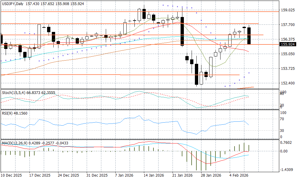
Task: Choose the 4 Feb 2026 date label
Action: pyautogui.click(x=238, y=175)
